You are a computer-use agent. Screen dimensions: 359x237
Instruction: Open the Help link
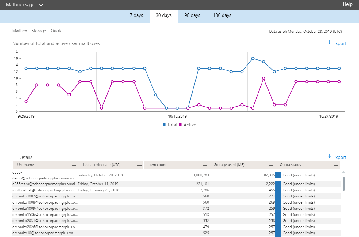coord(347,4)
